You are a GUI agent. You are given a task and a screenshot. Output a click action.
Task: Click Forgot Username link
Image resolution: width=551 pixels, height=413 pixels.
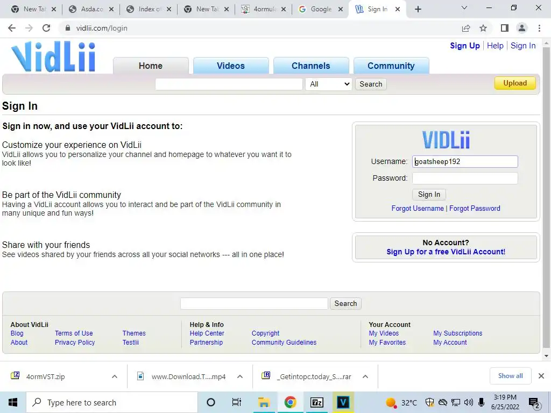(x=418, y=208)
